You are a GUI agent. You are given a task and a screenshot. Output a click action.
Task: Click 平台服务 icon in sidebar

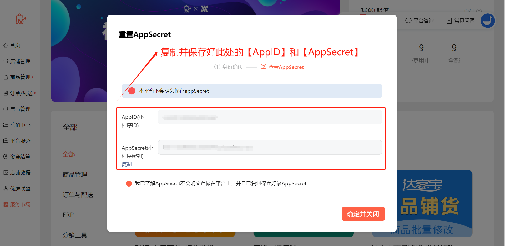(x=6, y=141)
